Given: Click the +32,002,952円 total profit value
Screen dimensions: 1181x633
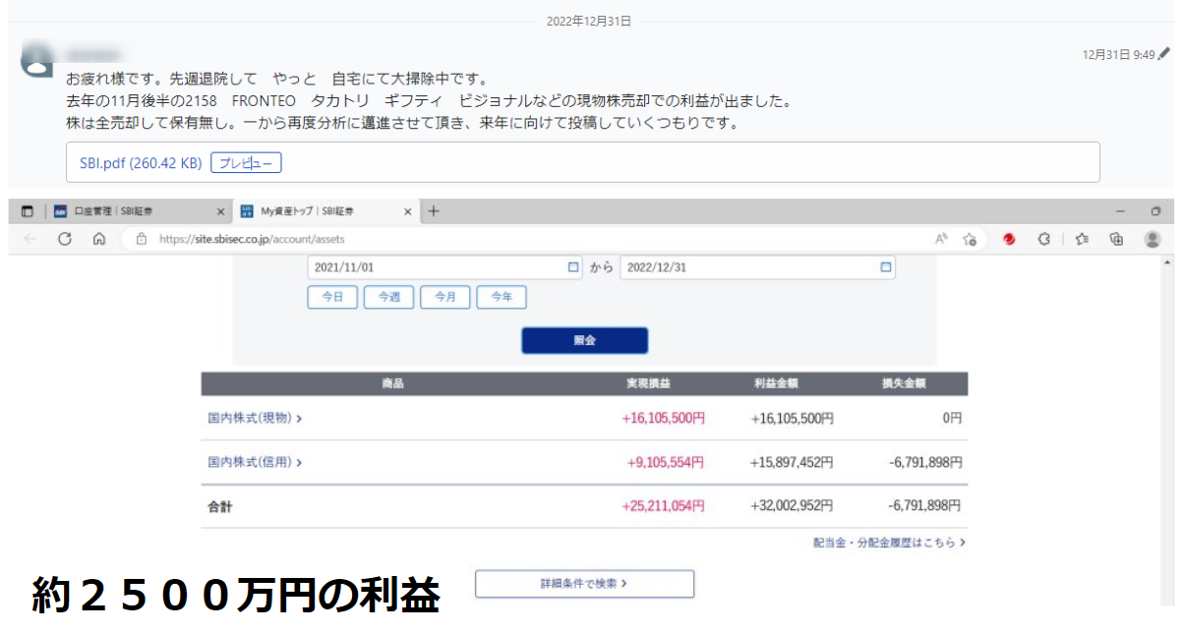Looking at the screenshot, I should [792, 506].
